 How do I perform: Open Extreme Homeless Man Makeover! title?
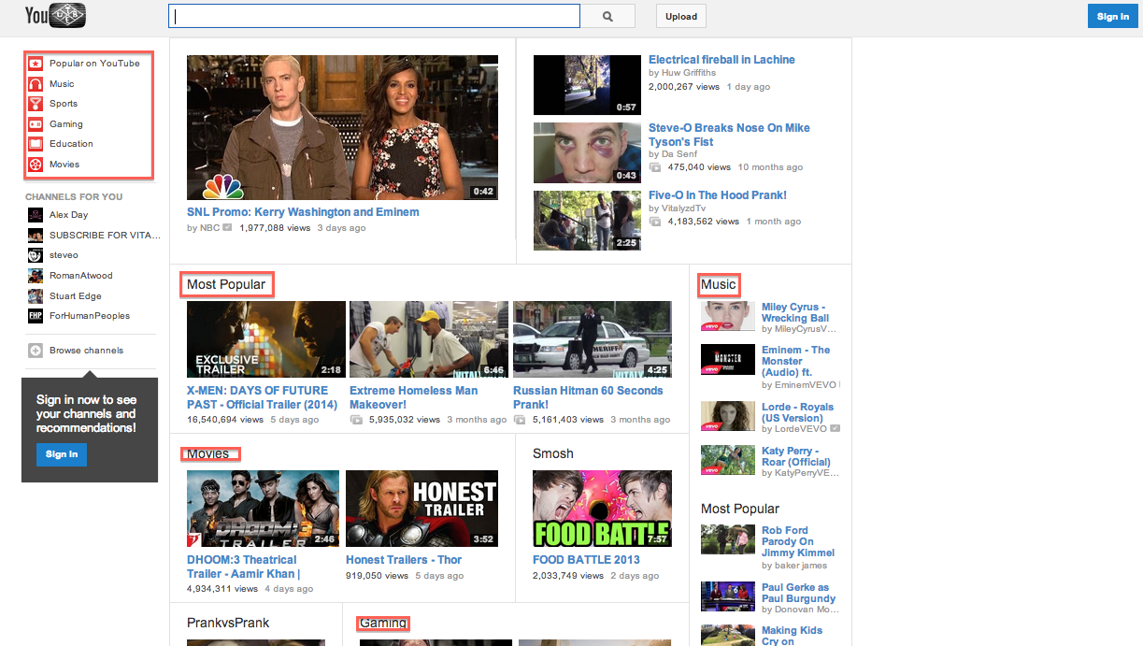click(414, 397)
